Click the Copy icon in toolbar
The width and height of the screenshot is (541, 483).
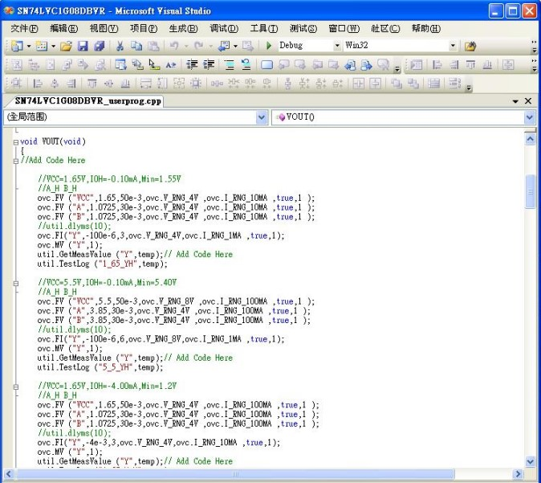[x=136, y=46]
